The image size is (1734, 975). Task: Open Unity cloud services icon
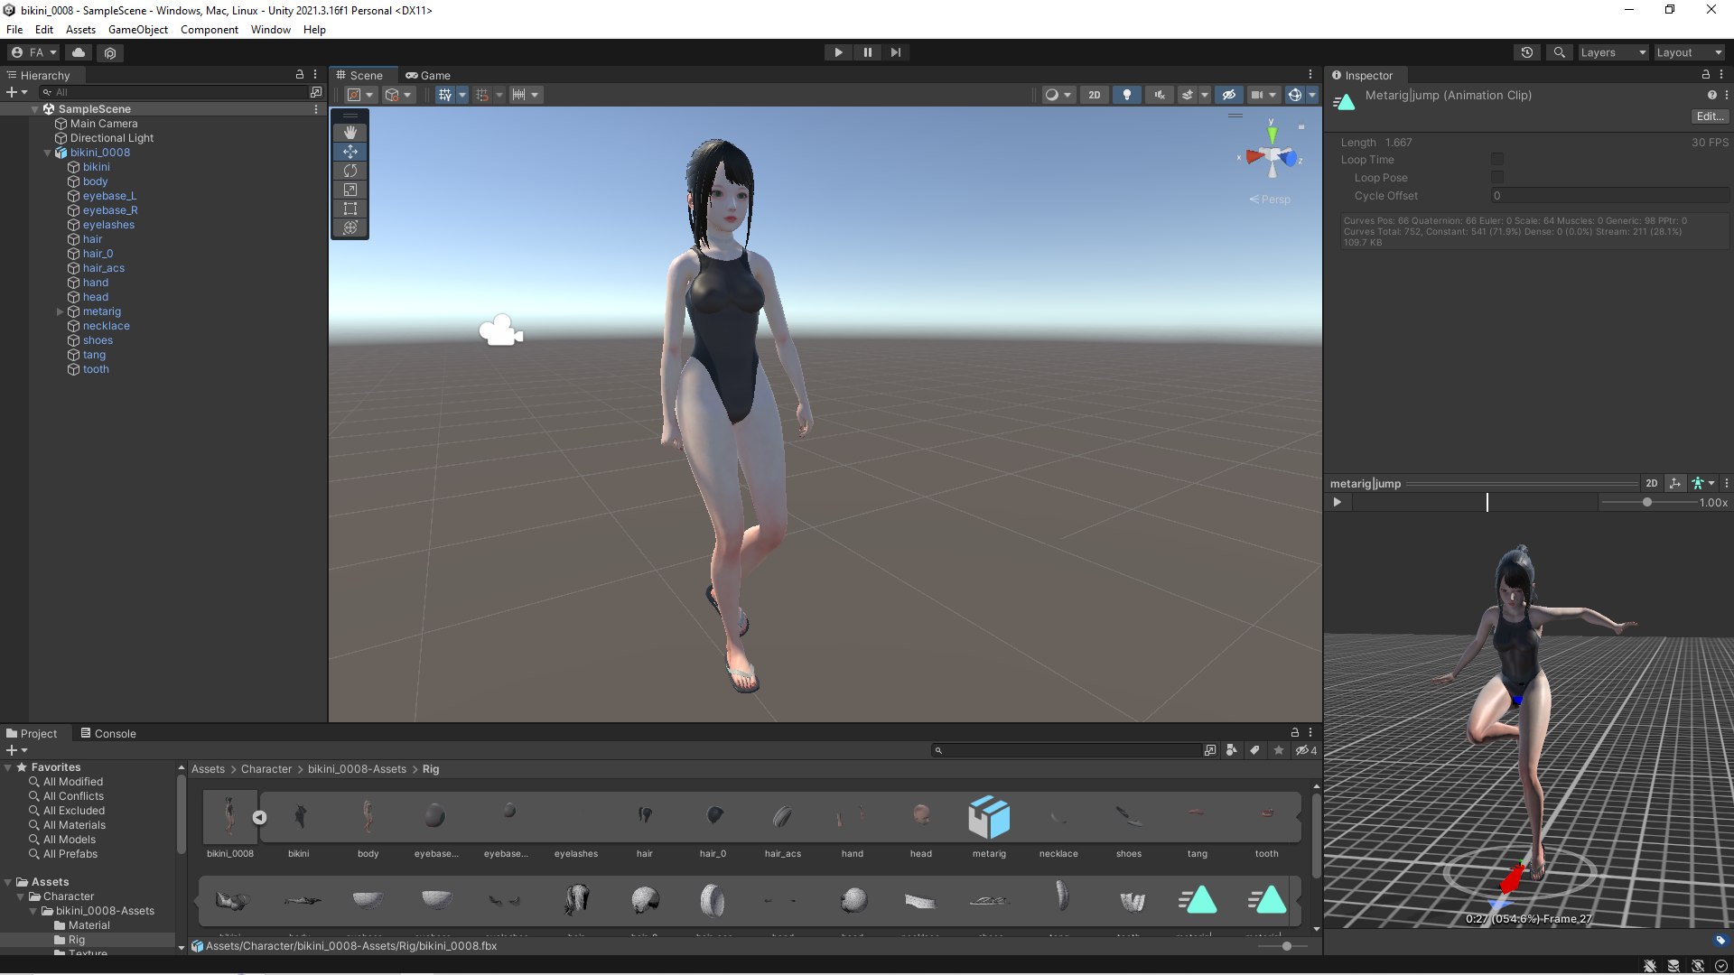point(79,52)
